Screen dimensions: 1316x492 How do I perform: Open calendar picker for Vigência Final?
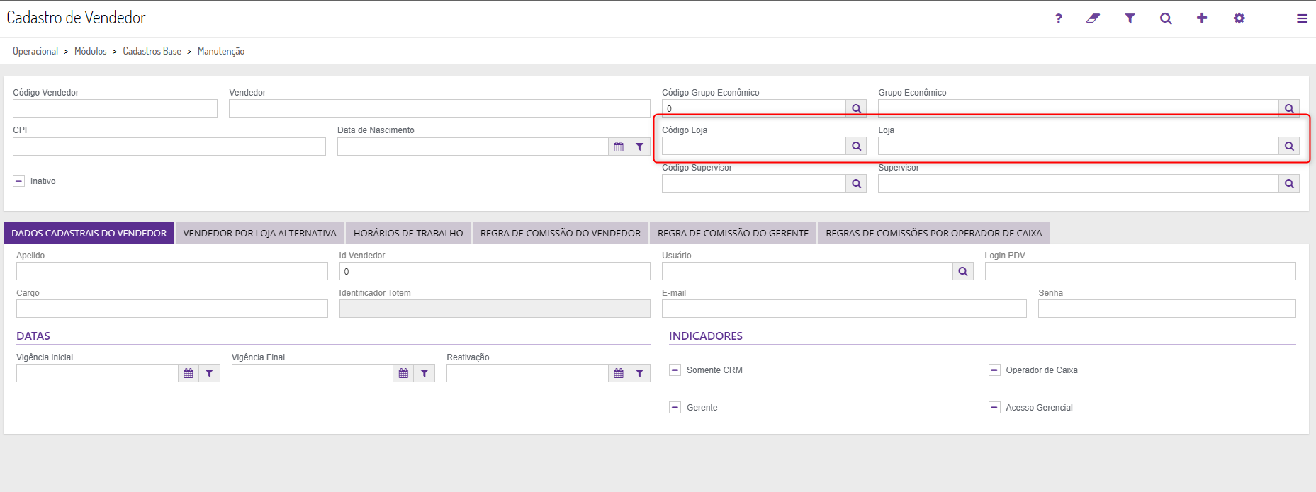pos(403,373)
